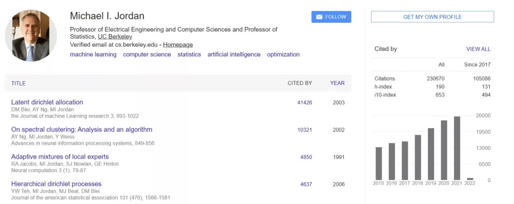
Task: Open On spectral clustering paper title
Action: (82, 130)
